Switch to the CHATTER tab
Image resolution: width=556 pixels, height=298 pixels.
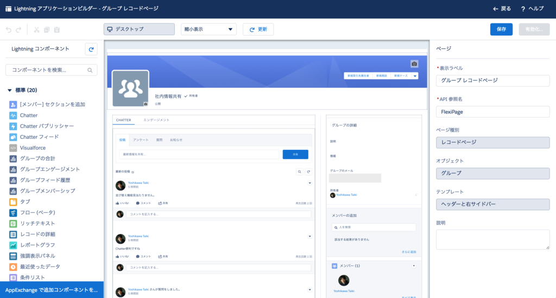(x=124, y=120)
